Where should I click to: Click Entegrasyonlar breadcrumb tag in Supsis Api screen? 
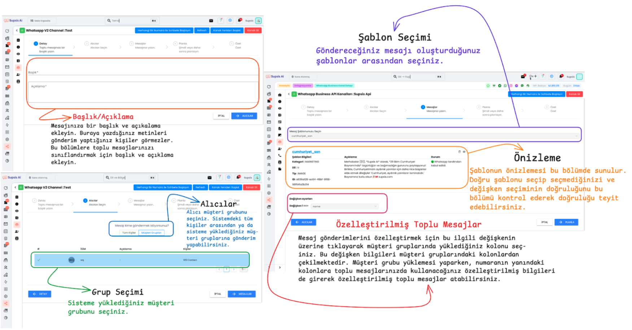(x=303, y=86)
